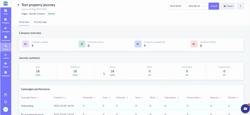Click the Submission 0 summary stat
Viewport: 250px width, 115px height.
tap(187, 71)
